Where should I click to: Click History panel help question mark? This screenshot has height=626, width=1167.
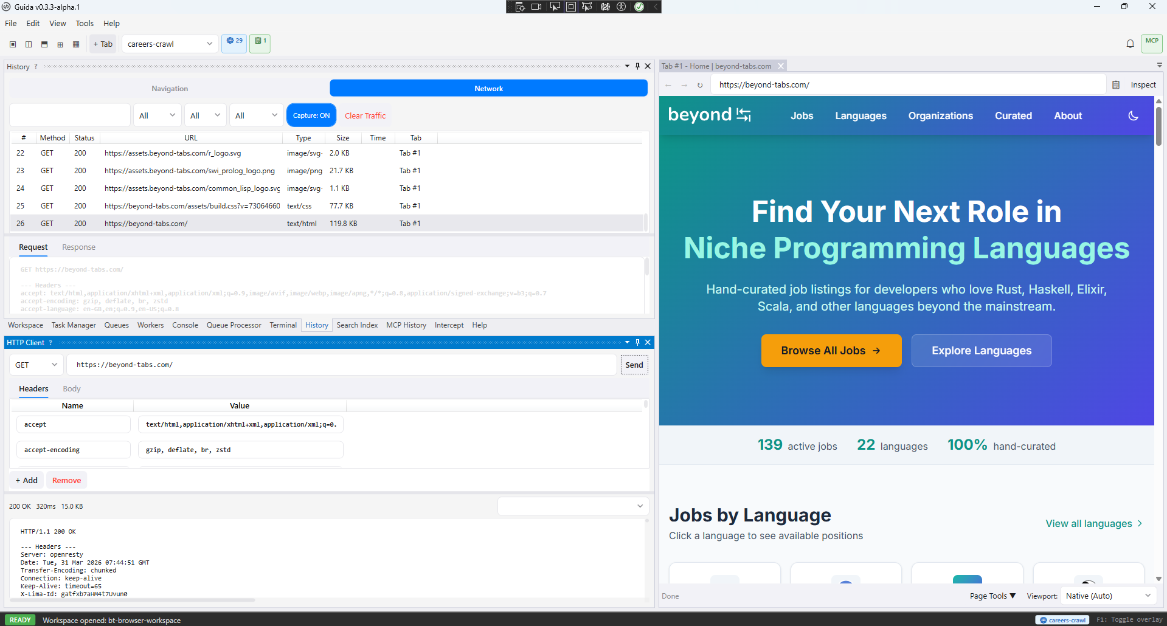pos(36,67)
